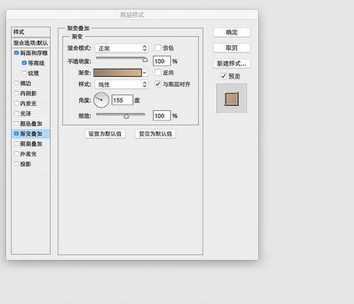
Task: Enable the 颜色叠加 checkbox
Action: 17,124
